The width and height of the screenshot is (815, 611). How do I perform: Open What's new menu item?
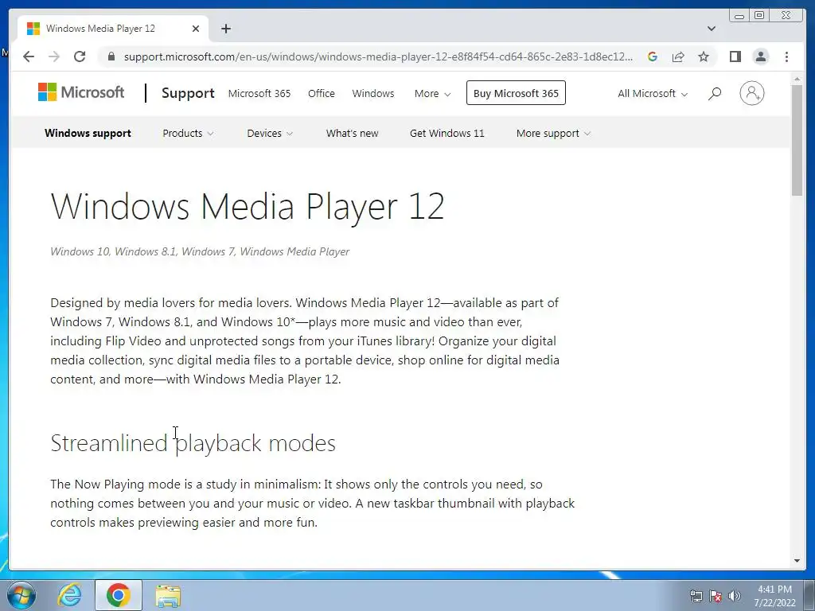[x=352, y=133]
